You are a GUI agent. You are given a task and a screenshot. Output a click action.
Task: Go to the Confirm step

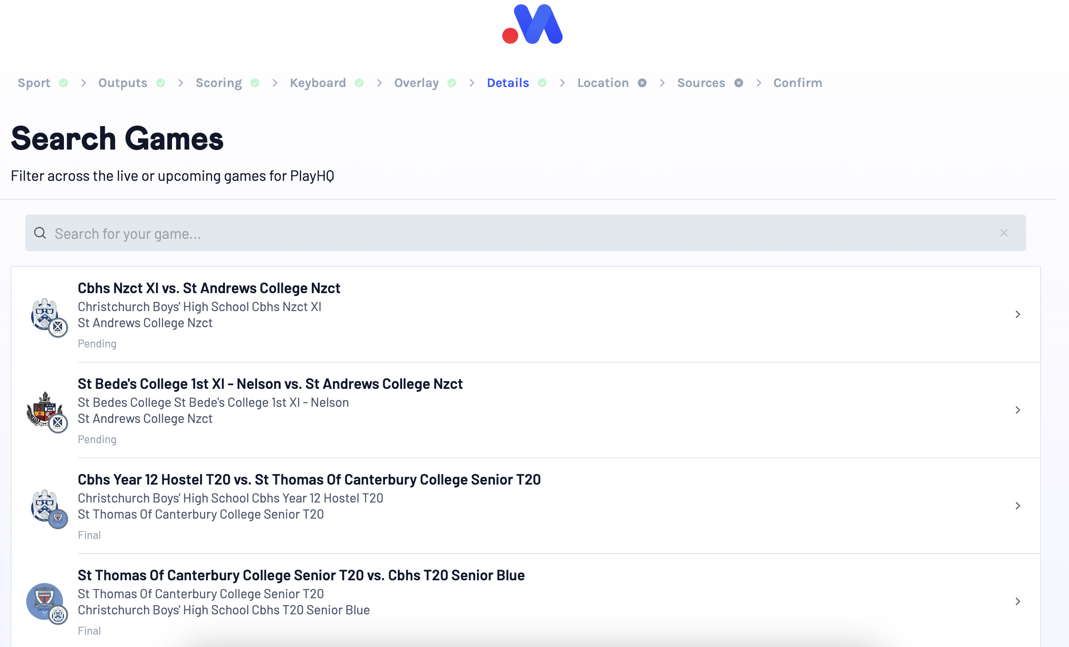[x=798, y=83]
